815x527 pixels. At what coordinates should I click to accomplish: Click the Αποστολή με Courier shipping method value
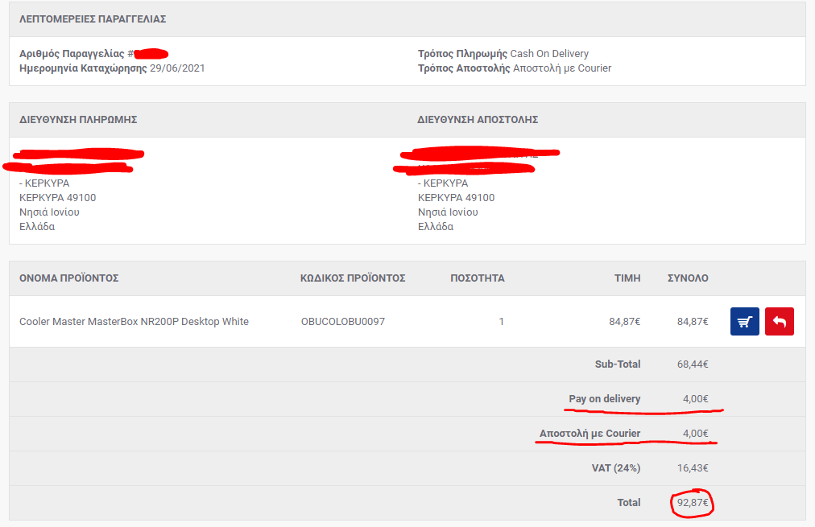562,68
